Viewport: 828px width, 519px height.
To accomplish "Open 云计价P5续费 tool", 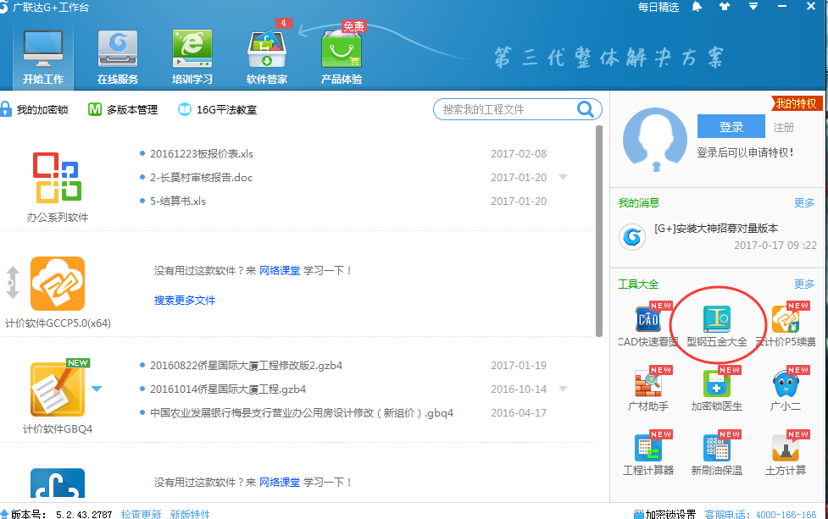I will click(786, 325).
